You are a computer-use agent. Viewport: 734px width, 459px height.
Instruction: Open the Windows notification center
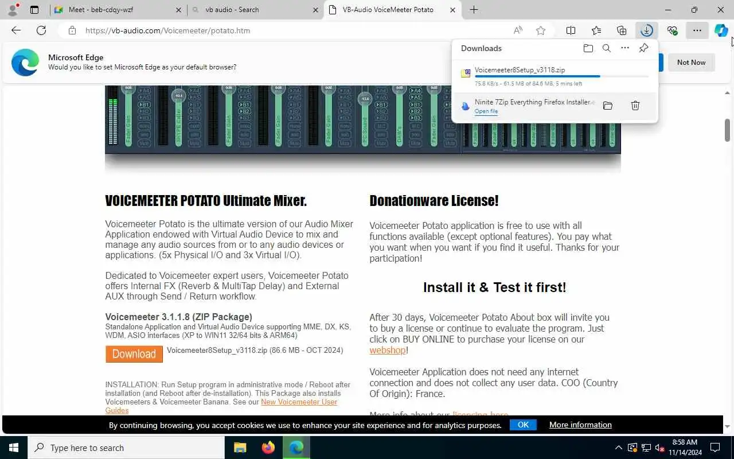coord(715,448)
